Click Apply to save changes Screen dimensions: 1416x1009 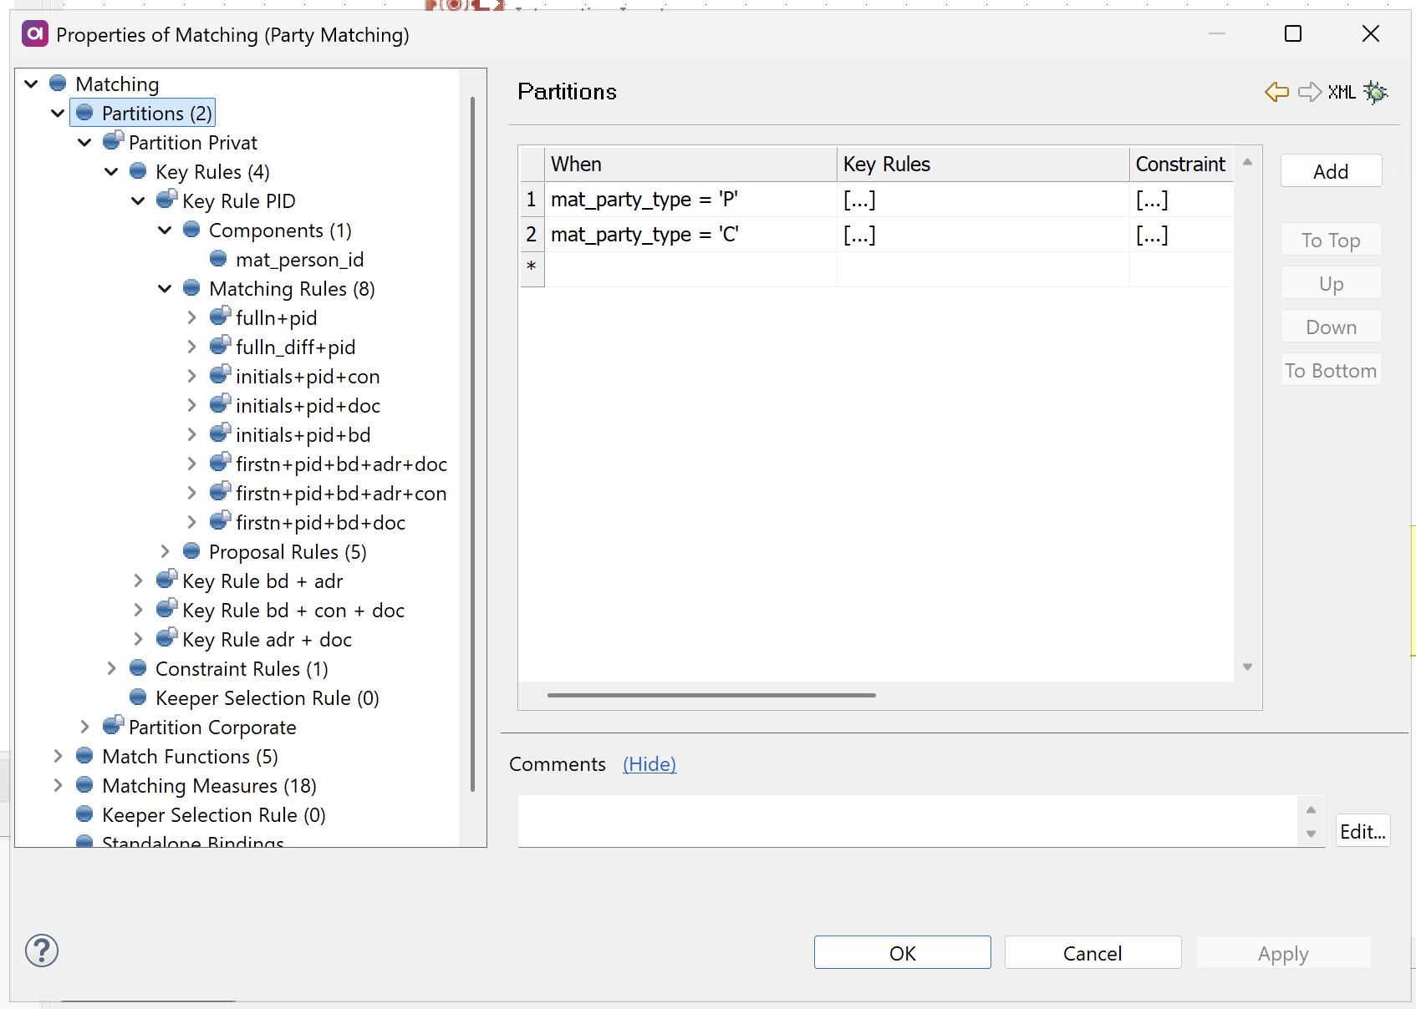(x=1283, y=952)
